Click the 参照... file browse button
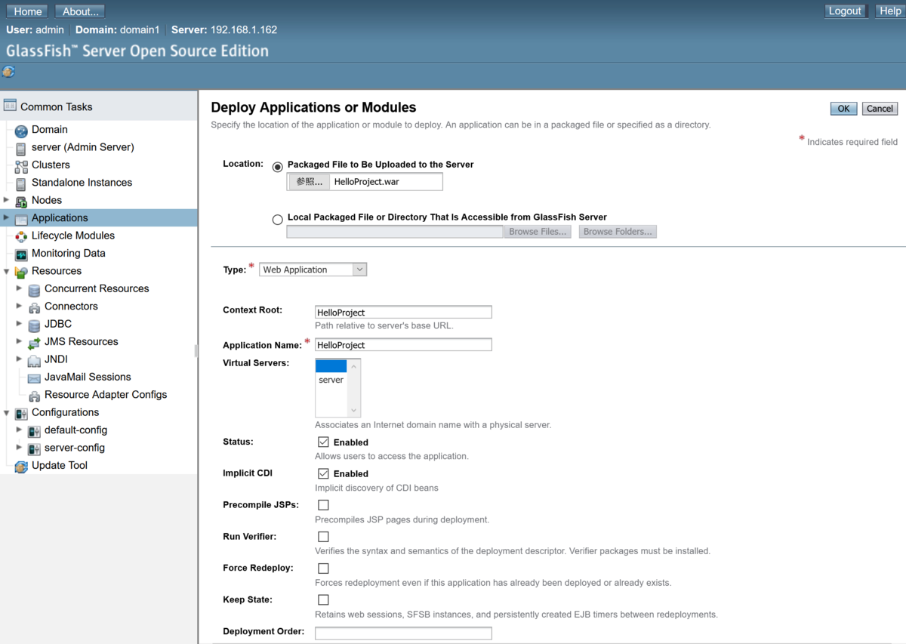The image size is (906, 644). (x=309, y=182)
